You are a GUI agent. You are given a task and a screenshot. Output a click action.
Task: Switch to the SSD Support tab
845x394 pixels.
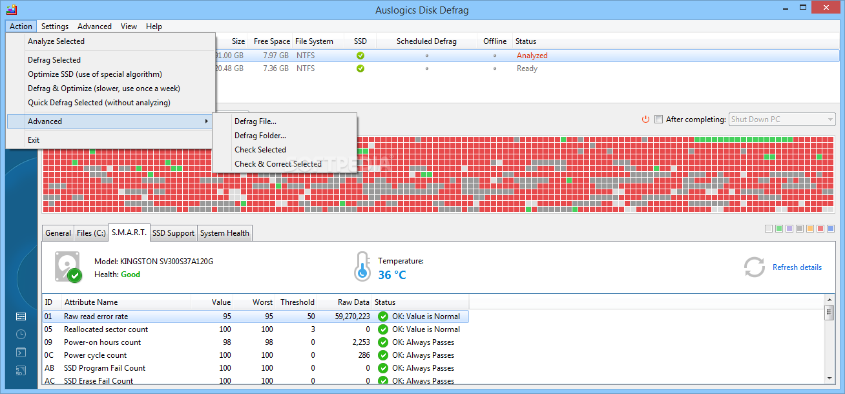click(x=173, y=233)
